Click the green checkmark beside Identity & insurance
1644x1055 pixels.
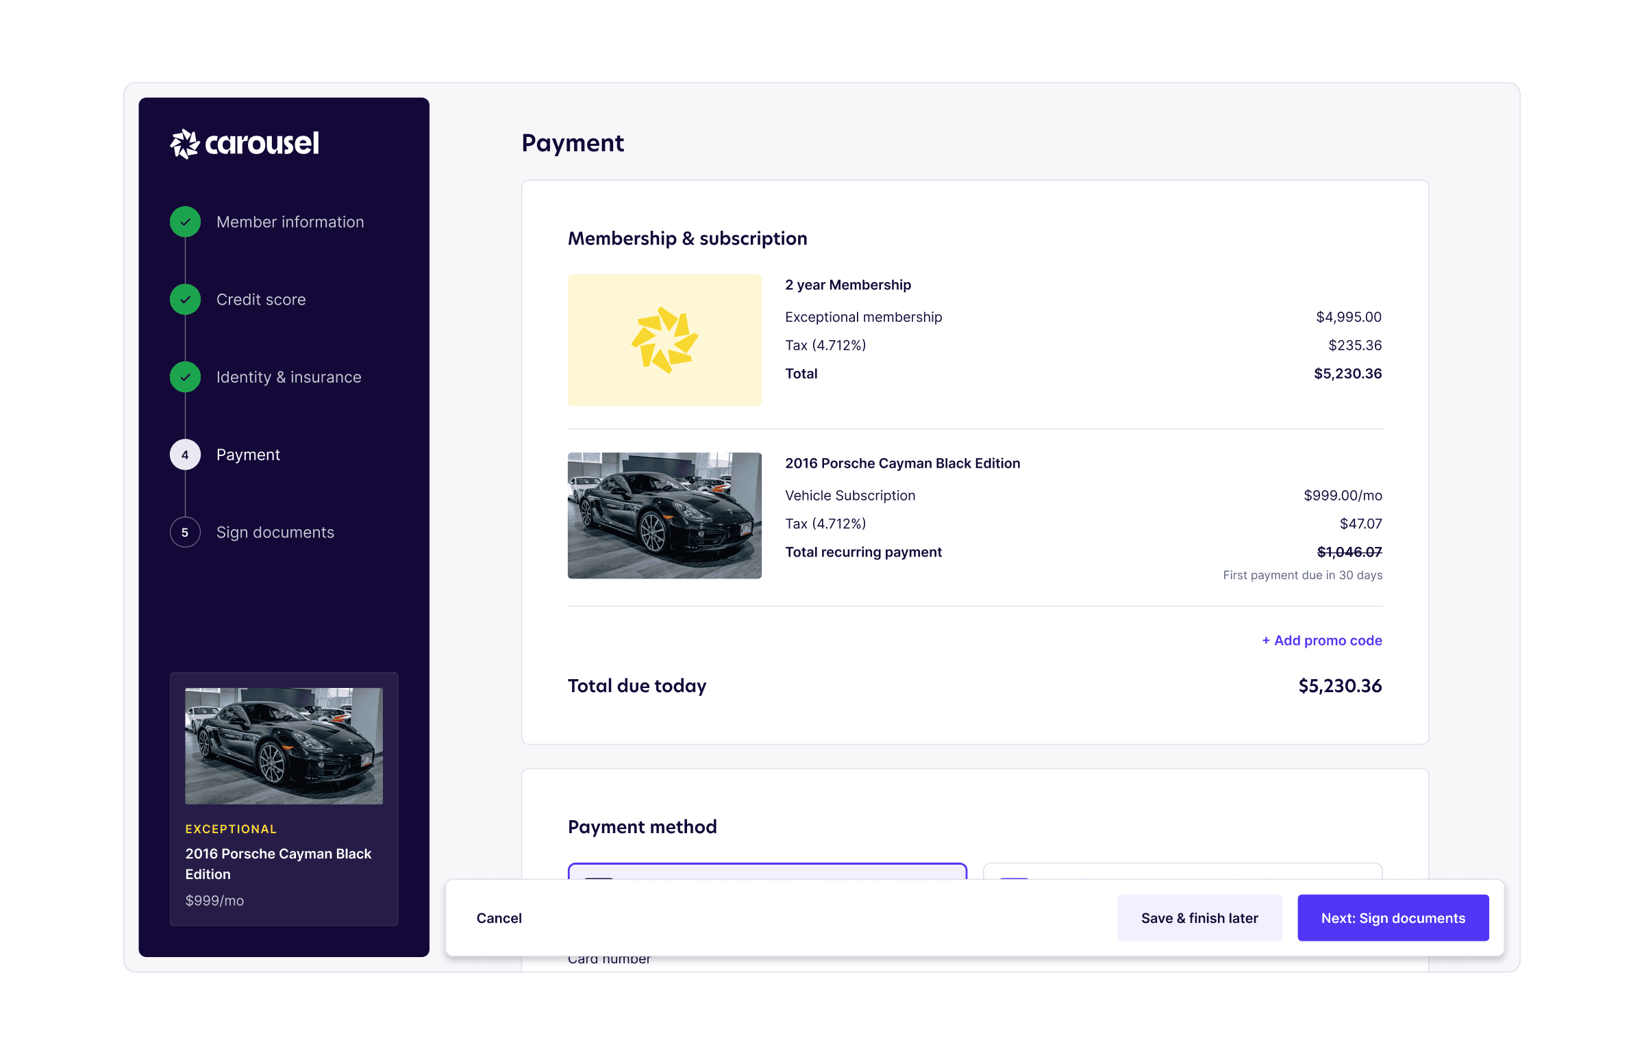pos(185,377)
